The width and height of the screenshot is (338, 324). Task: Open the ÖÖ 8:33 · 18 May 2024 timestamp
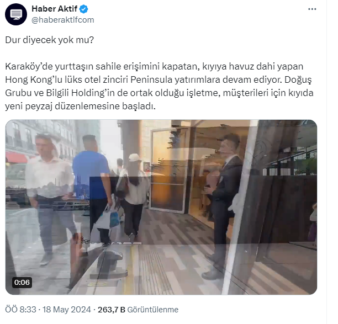click(48, 310)
